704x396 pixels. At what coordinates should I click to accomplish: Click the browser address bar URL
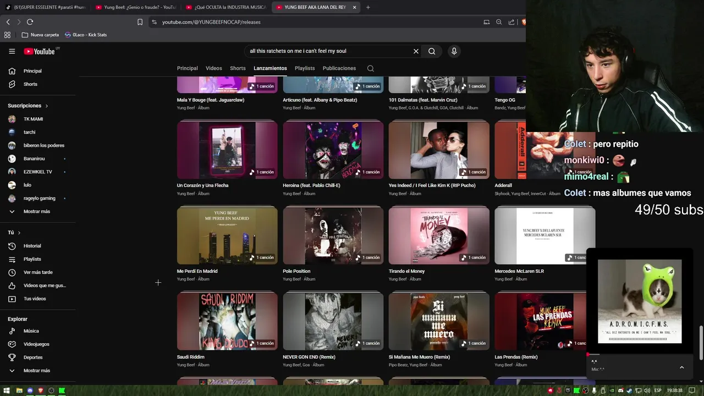211,22
